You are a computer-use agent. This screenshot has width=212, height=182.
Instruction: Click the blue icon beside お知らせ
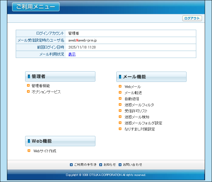click(x=101, y=165)
